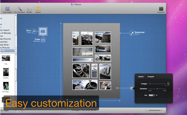The width and height of the screenshot is (187, 115).
Task: Open the Background brush node
Action: click(x=132, y=33)
